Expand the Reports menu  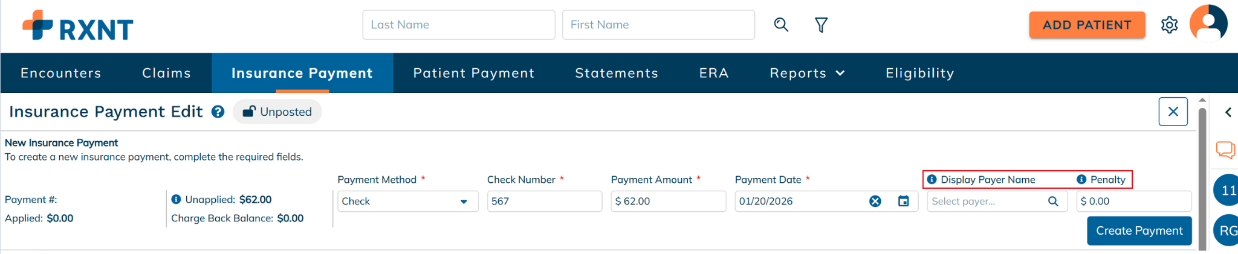(806, 73)
